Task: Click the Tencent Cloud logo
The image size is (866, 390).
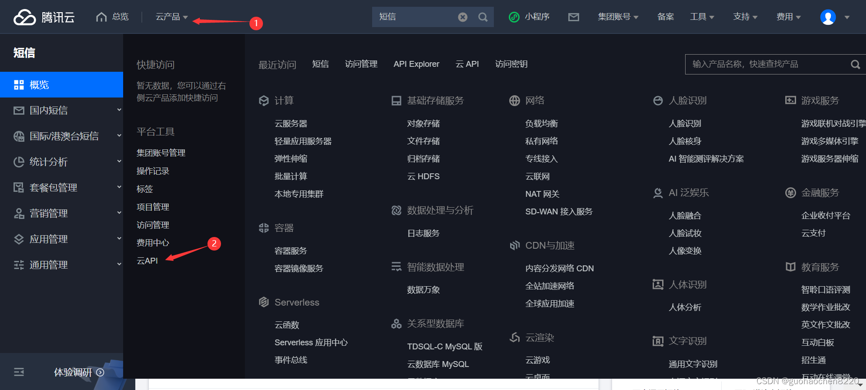Action: click(x=44, y=17)
